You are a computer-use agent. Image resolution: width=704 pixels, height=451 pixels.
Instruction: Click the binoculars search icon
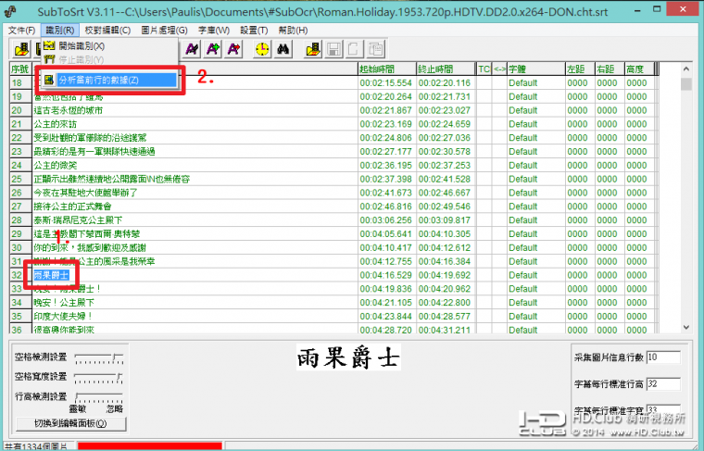[x=283, y=49]
